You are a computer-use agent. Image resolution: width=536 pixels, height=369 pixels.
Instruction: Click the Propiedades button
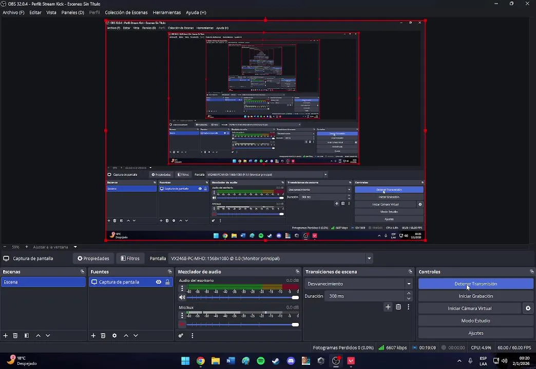point(93,258)
